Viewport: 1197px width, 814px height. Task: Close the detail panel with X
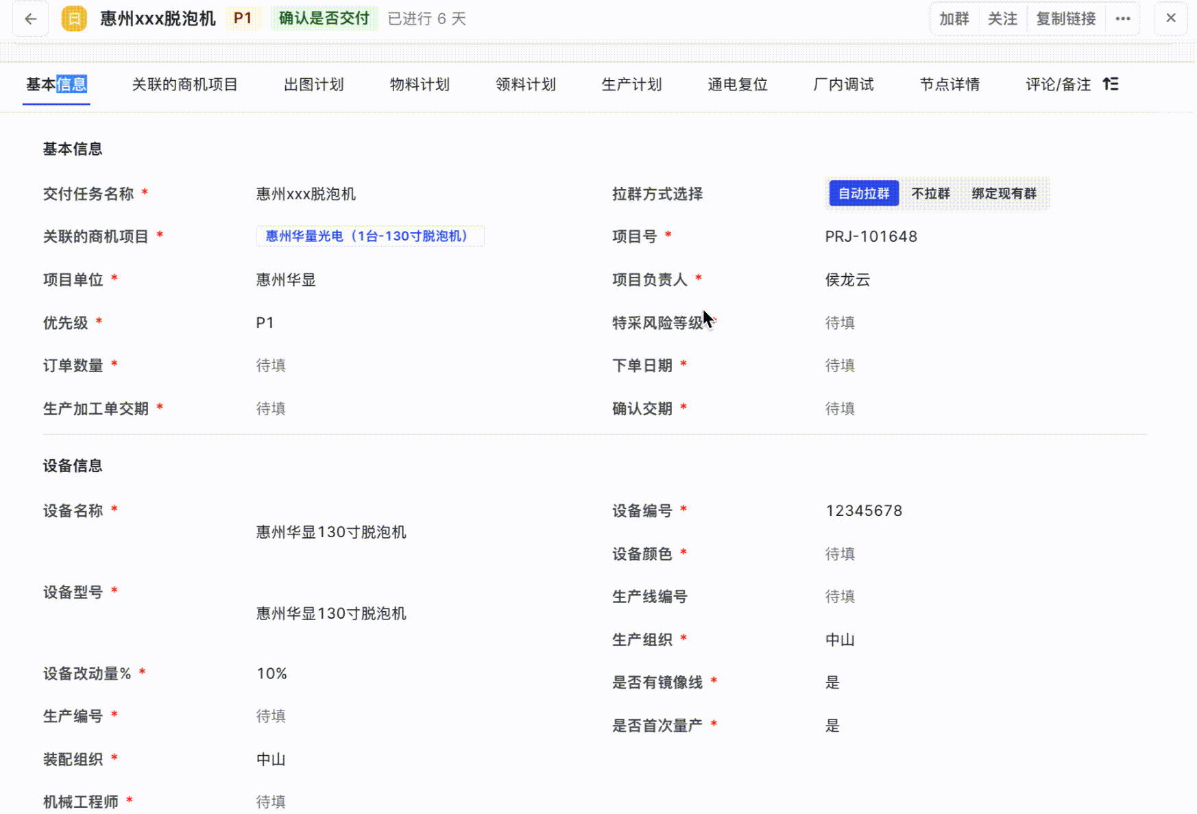(x=1171, y=18)
